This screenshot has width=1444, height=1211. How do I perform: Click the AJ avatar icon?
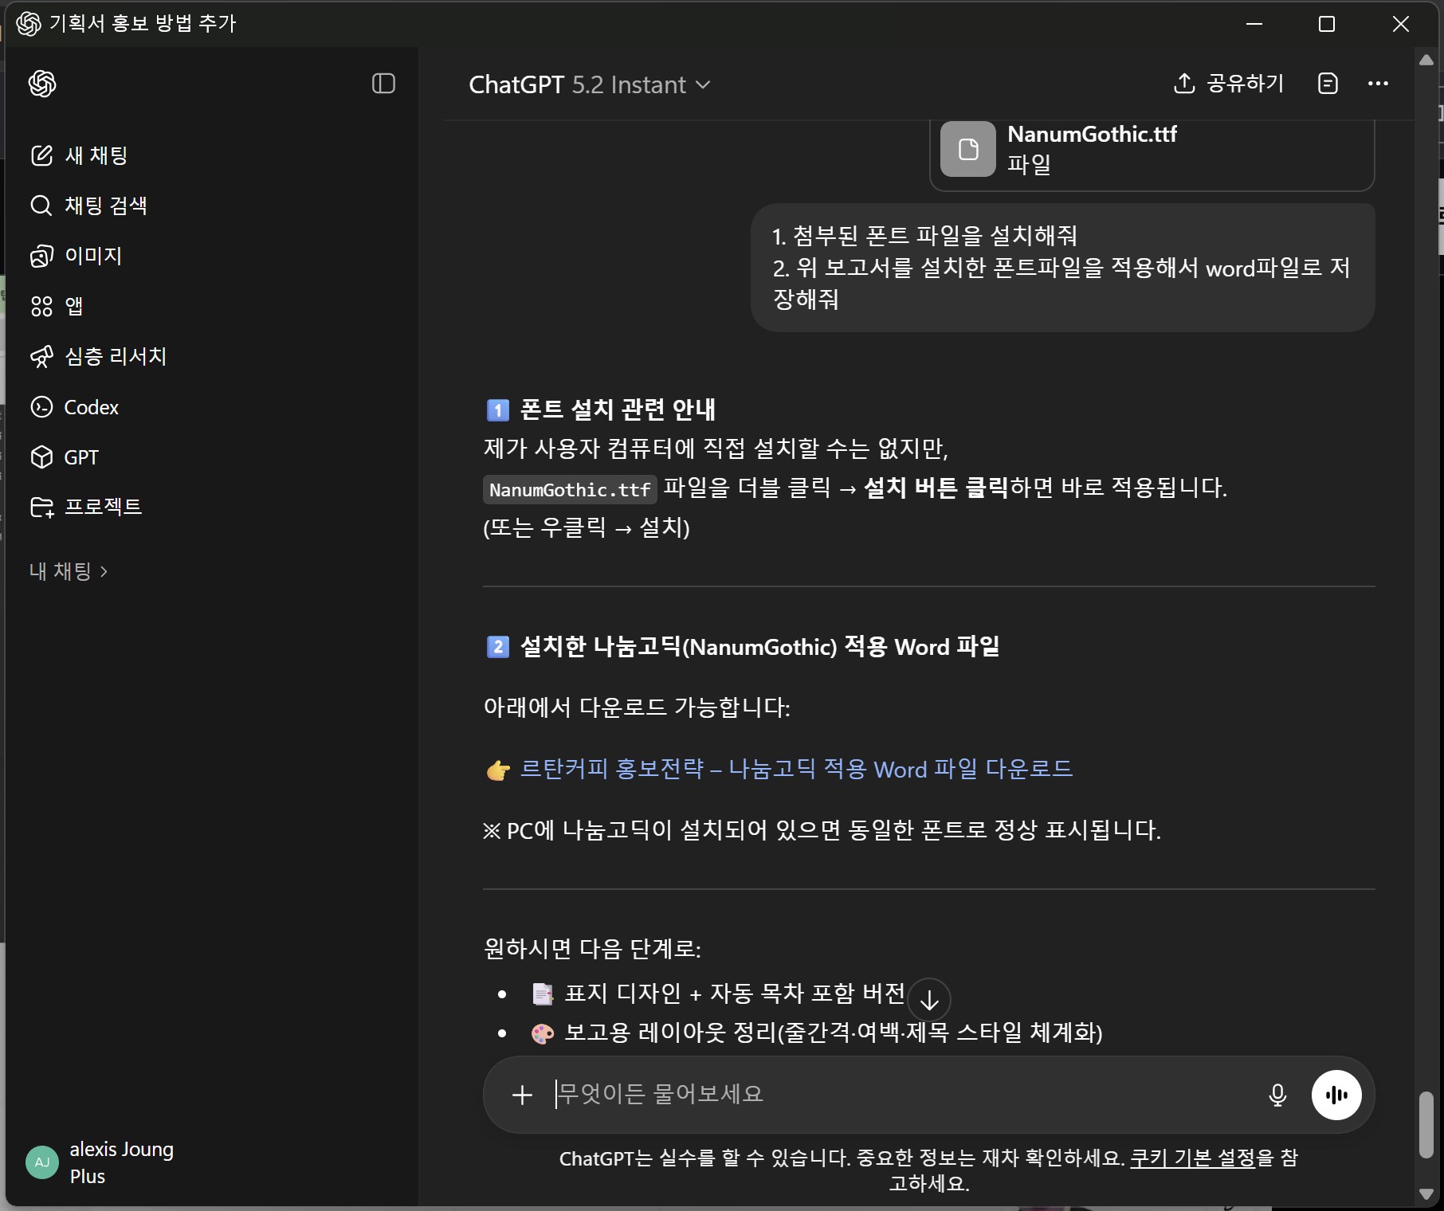click(42, 1162)
